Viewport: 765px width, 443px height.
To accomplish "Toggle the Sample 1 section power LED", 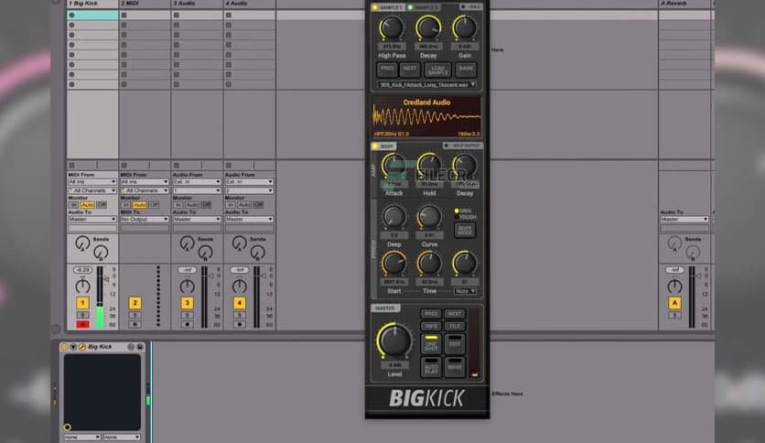I will (374, 7).
